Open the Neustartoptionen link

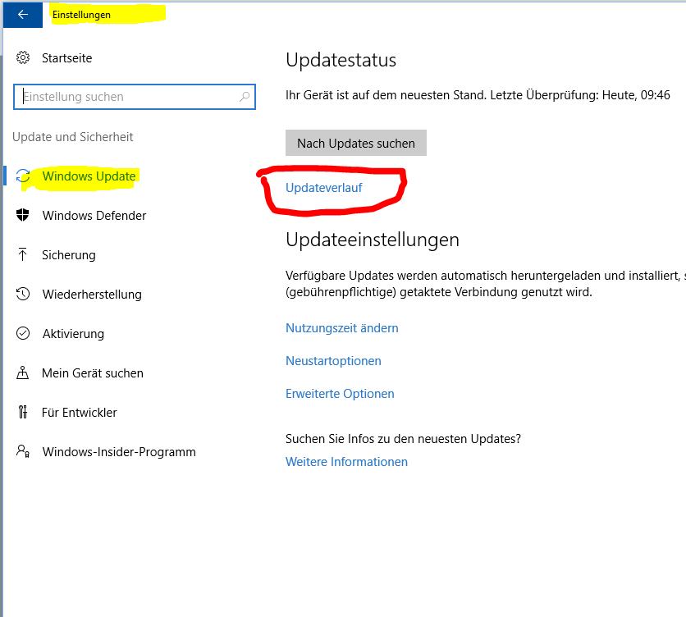tap(333, 361)
